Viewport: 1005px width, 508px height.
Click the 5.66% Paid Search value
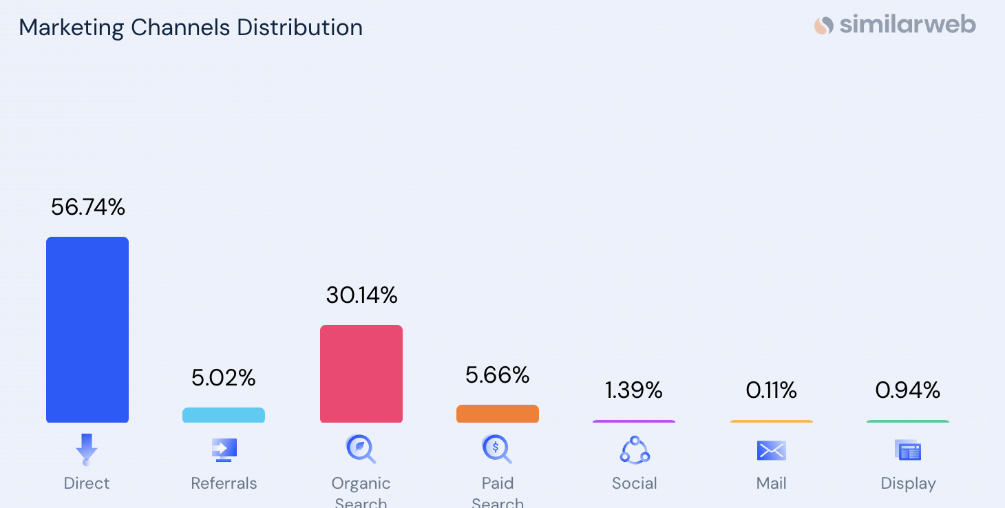point(498,374)
